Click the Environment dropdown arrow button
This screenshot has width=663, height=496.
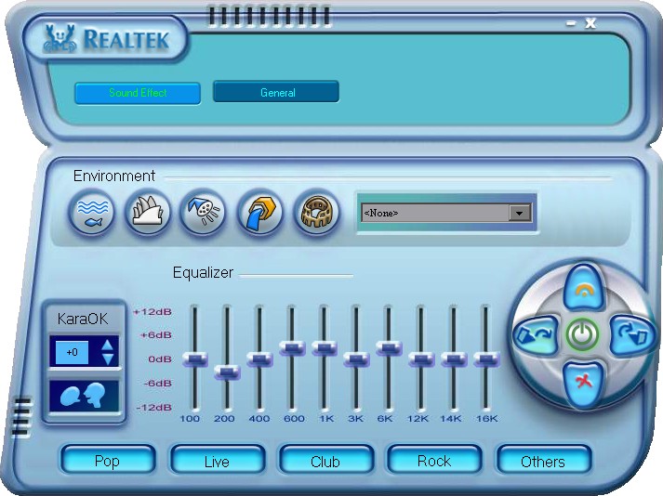click(520, 213)
